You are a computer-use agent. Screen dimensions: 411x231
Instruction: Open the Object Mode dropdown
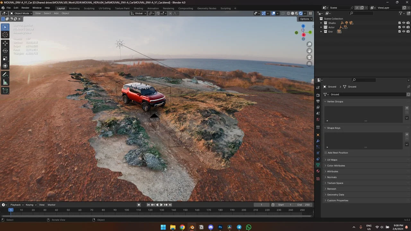click(21, 13)
